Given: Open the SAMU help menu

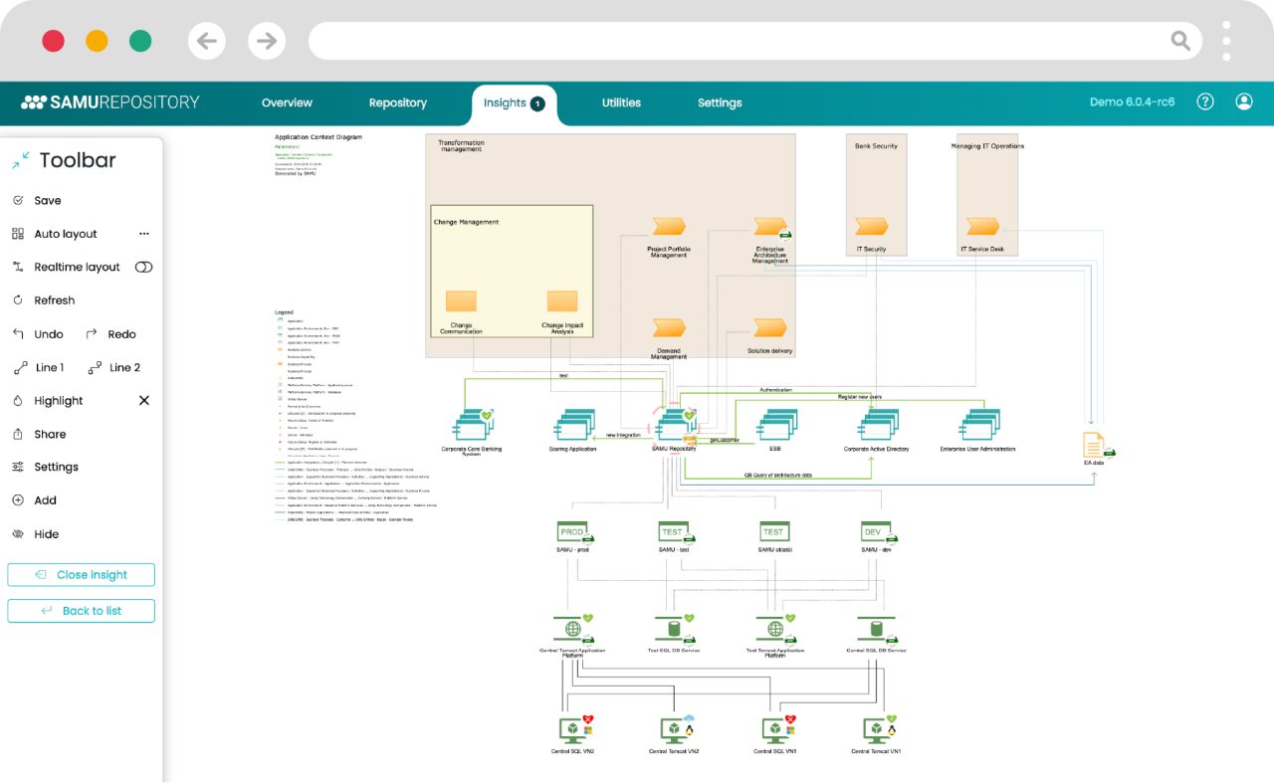Looking at the screenshot, I should tap(1205, 101).
